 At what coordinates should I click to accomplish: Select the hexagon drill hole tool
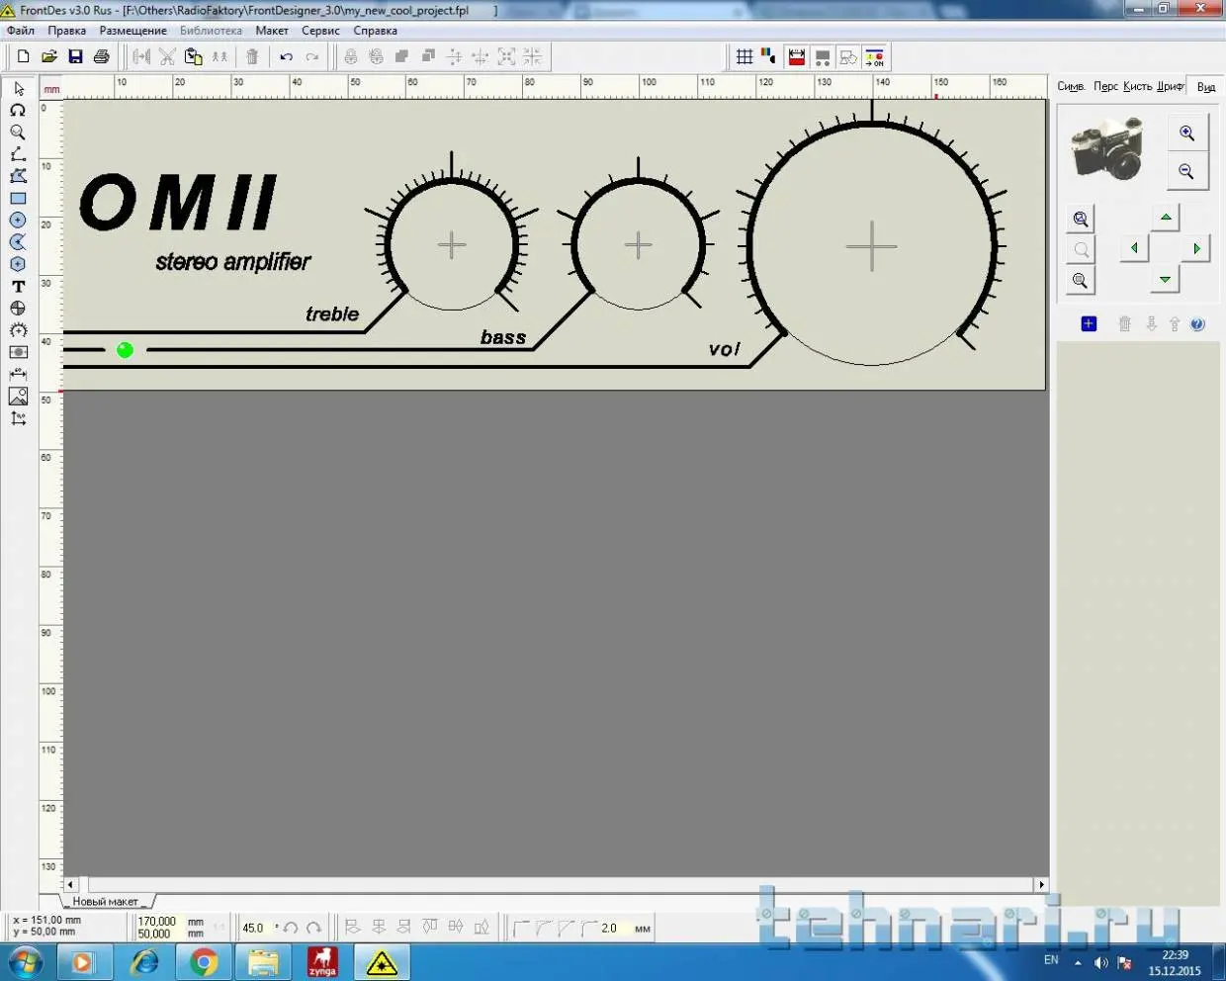18,264
